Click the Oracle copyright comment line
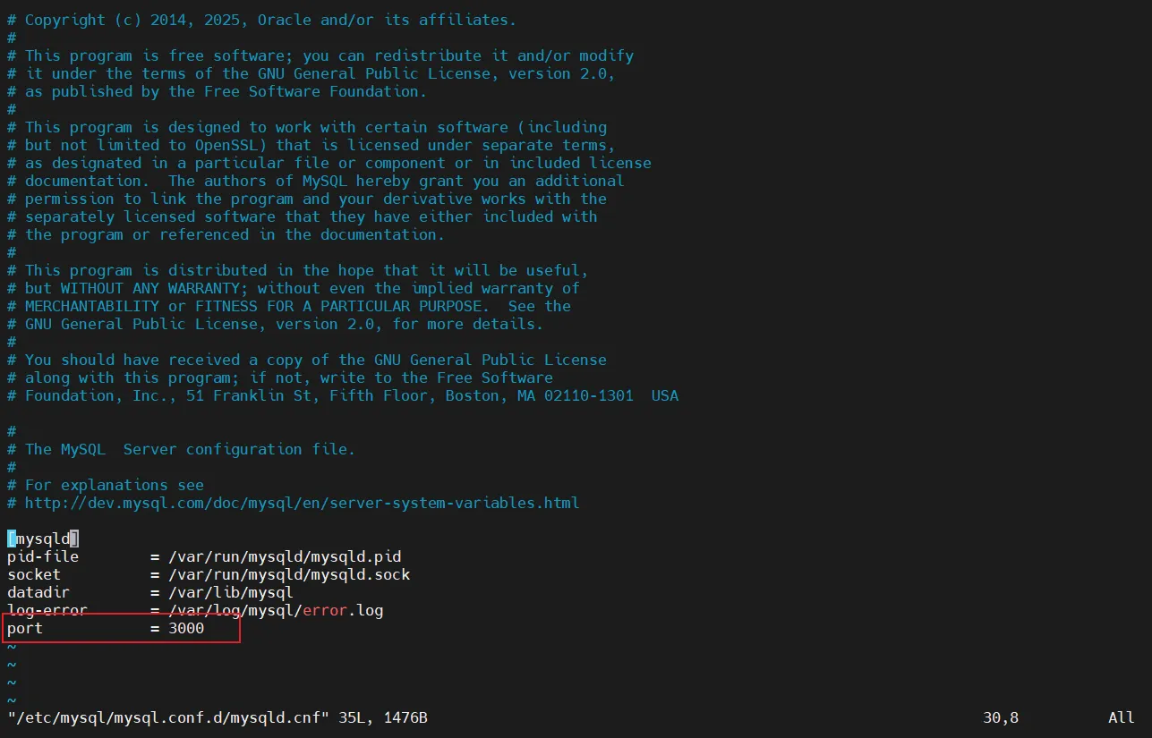This screenshot has height=738, width=1152. pyautogui.click(x=269, y=20)
